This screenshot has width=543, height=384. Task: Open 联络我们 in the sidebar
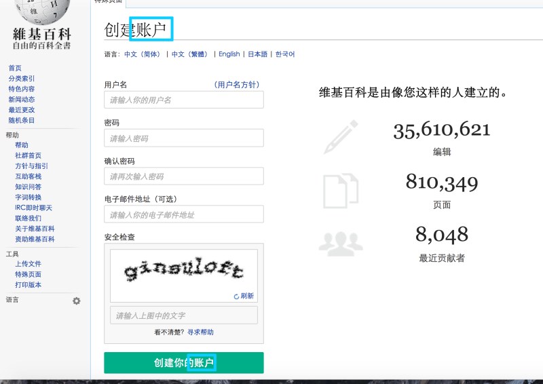point(28,218)
